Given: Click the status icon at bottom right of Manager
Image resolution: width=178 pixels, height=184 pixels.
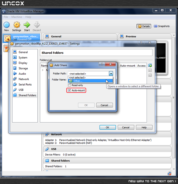Looking at the screenshot, I should pos(169,174).
